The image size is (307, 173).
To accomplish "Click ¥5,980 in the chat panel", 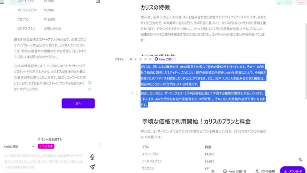I will coord(49,10).
